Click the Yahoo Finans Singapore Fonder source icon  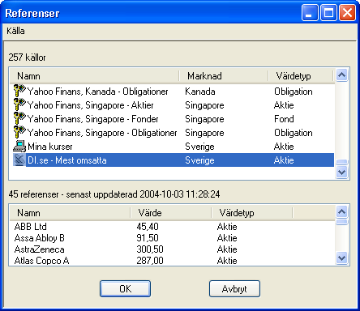[19, 118]
